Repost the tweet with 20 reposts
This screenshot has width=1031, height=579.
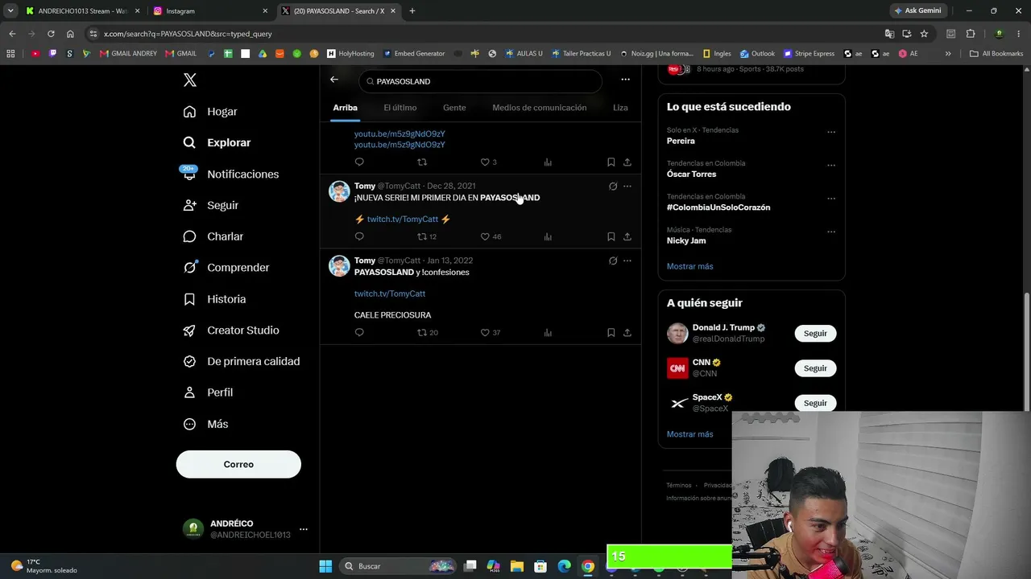coord(427,332)
